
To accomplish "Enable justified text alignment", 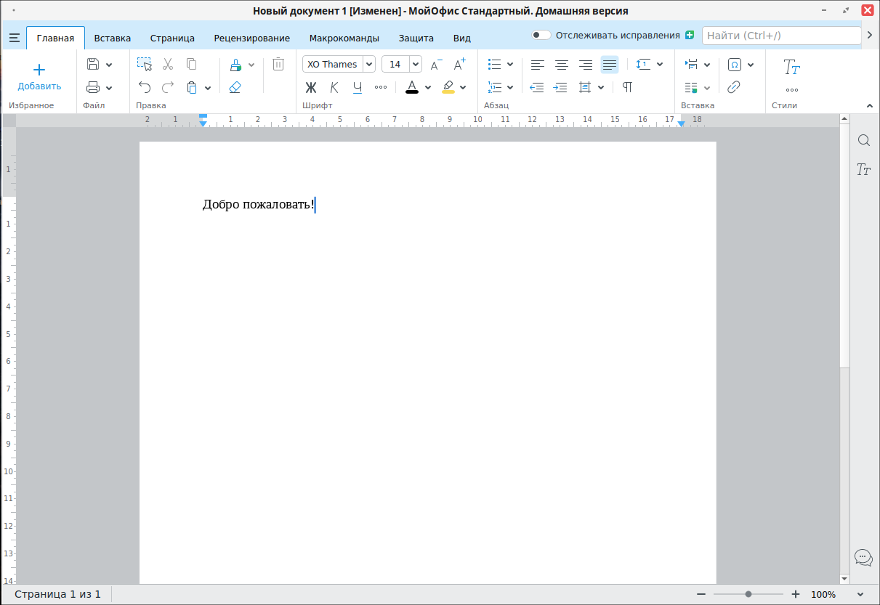I will (610, 65).
